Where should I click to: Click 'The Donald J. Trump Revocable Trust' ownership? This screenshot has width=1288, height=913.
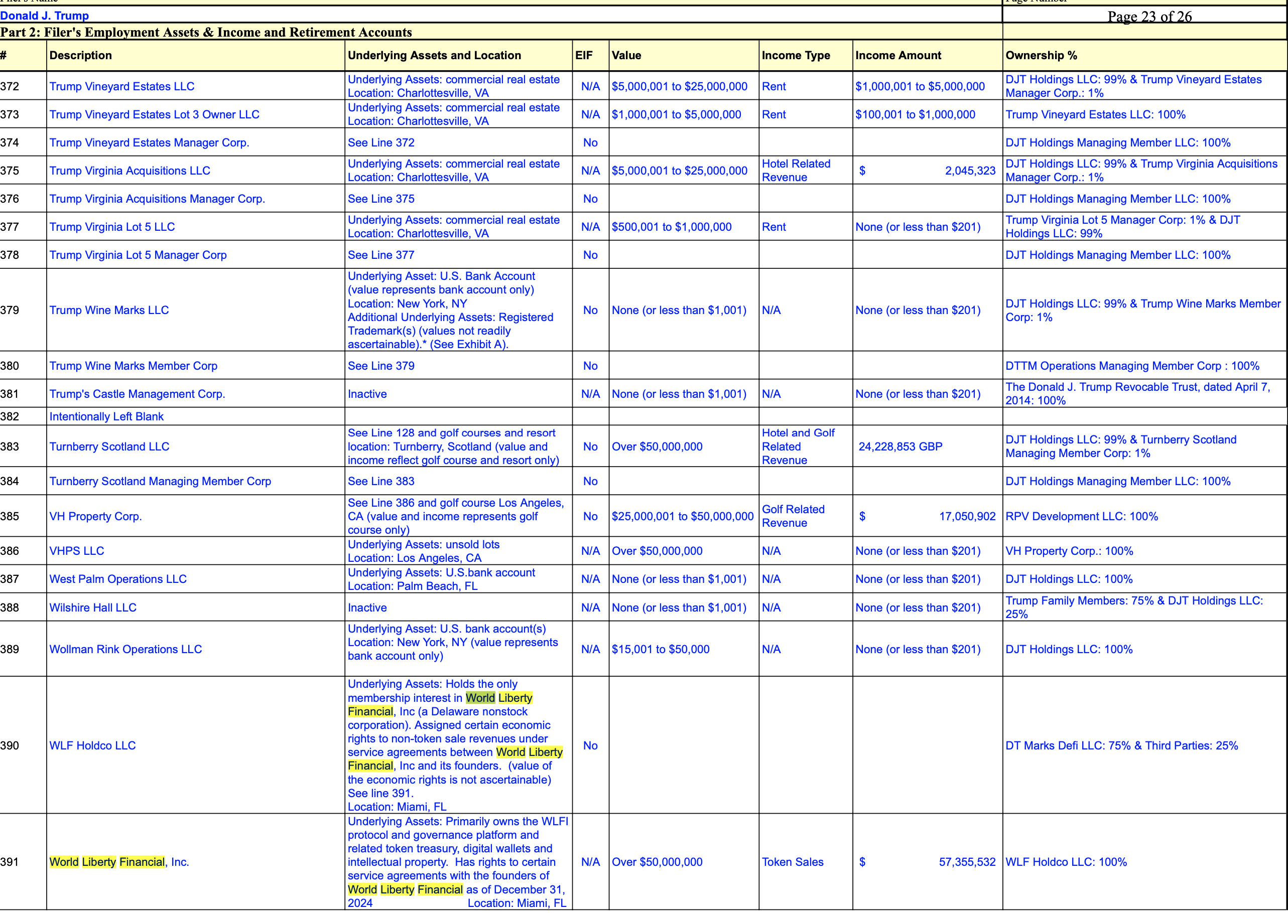[x=1137, y=394]
